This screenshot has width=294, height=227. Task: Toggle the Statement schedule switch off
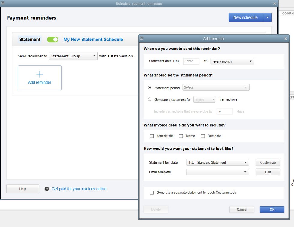click(x=52, y=40)
